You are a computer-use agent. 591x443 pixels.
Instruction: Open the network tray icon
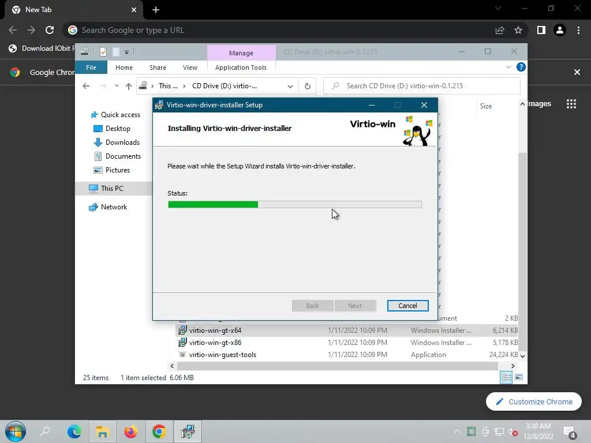499,431
